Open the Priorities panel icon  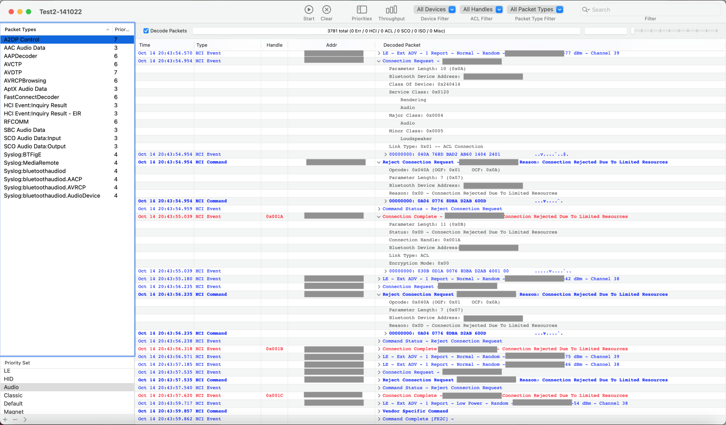362,10
